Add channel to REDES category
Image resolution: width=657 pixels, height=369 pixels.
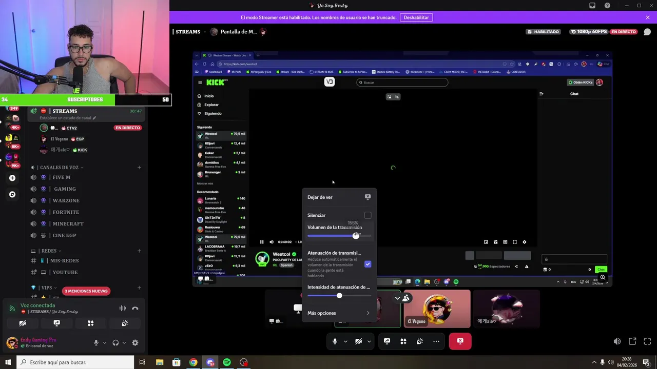pyautogui.click(x=139, y=251)
